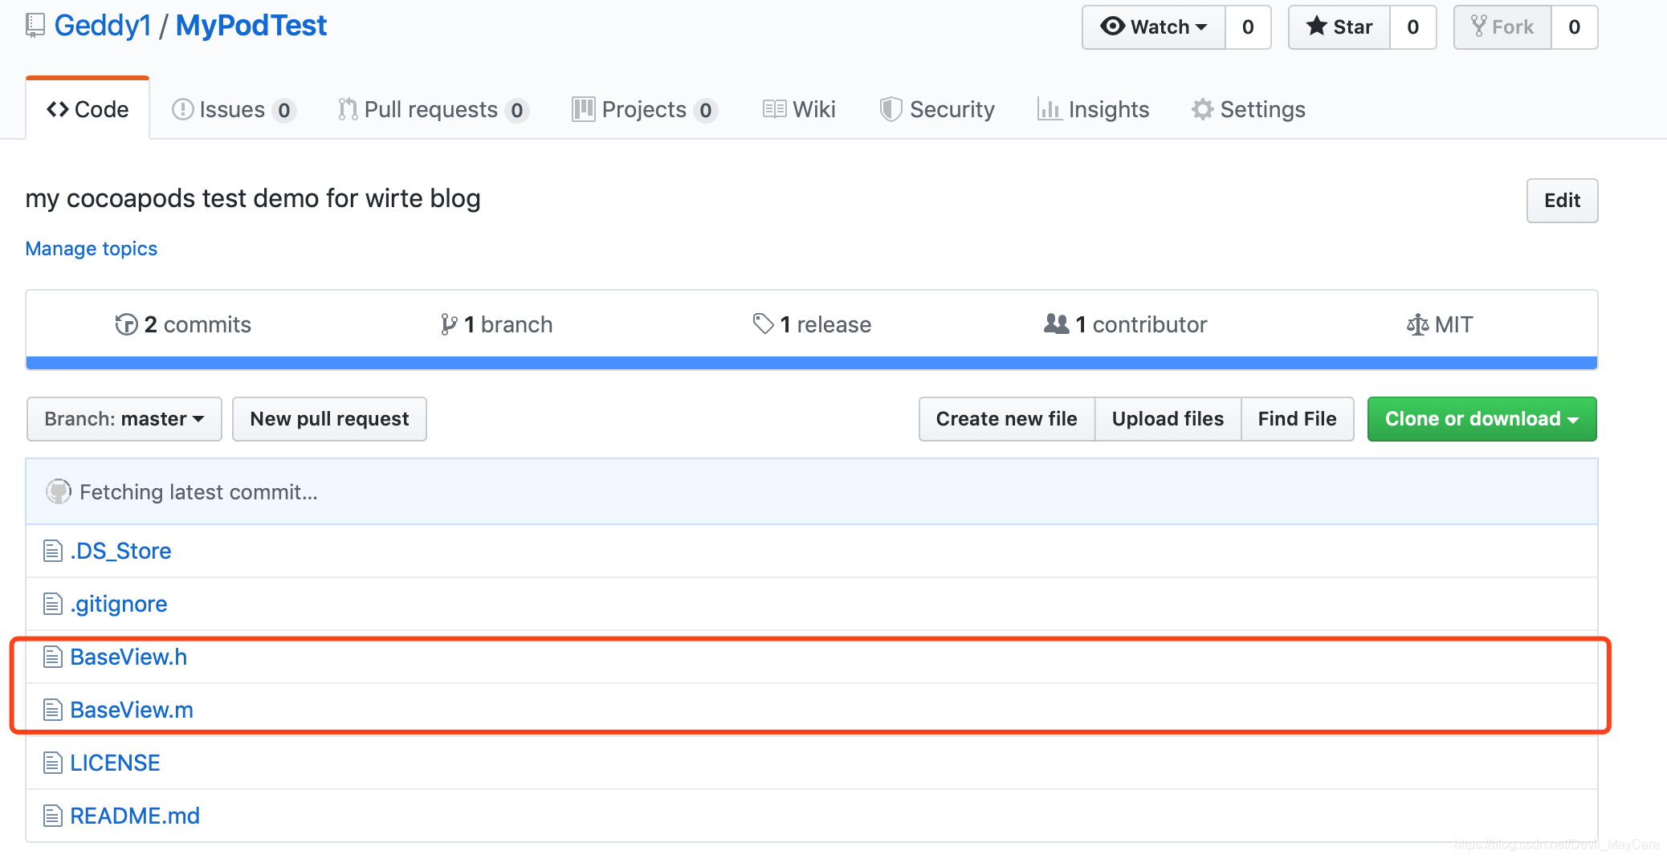Click Create new file
Image resolution: width=1667 pixels, height=859 pixels.
click(1007, 419)
